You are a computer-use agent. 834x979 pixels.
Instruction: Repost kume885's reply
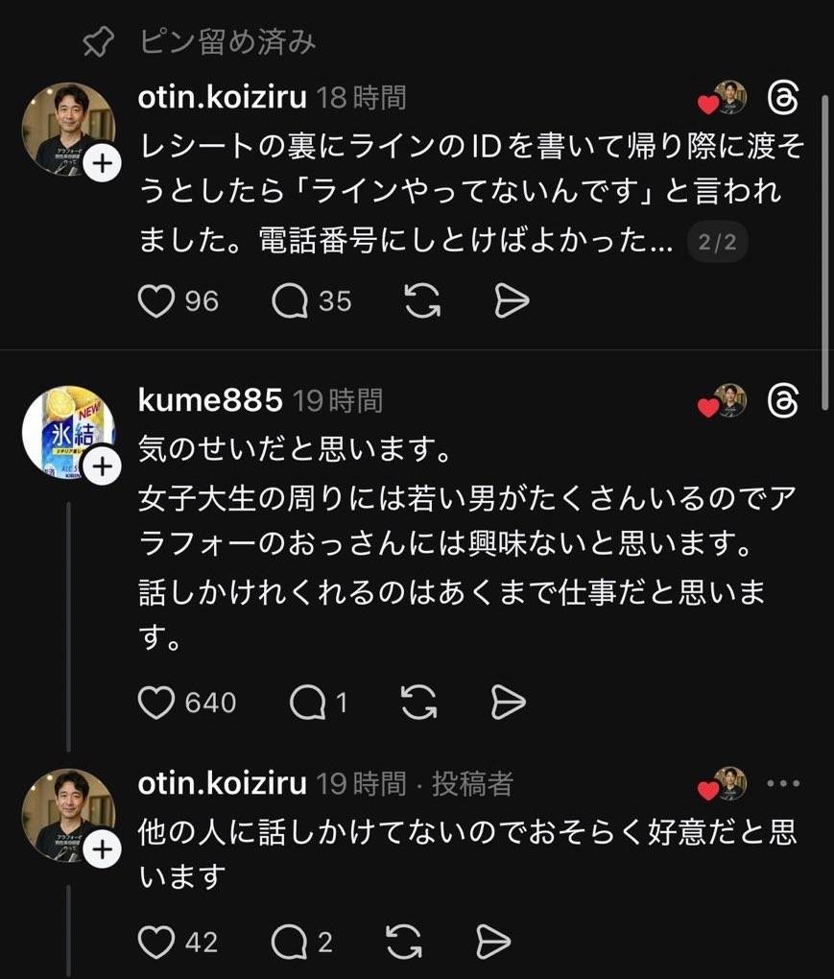pyautogui.click(x=418, y=703)
